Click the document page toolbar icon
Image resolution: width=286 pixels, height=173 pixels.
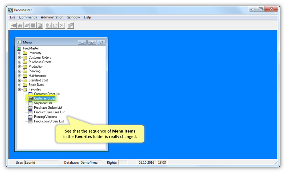(40, 26)
